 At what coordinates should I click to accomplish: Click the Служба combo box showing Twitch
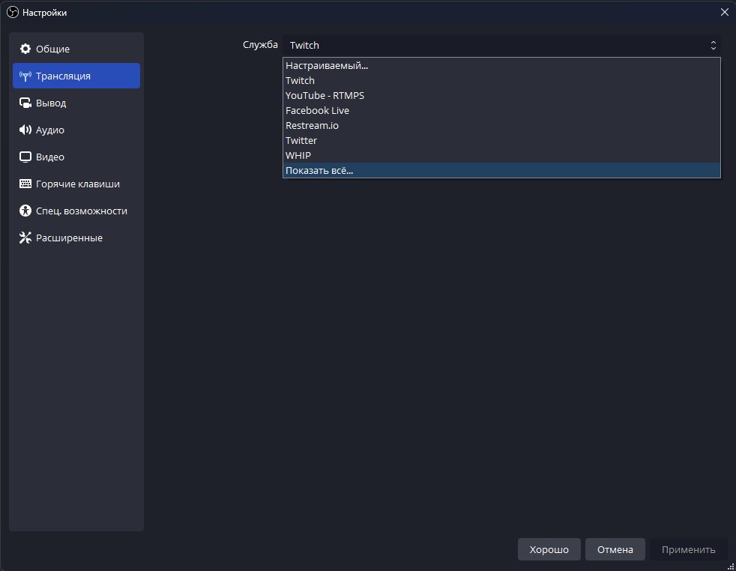point(501,45)
